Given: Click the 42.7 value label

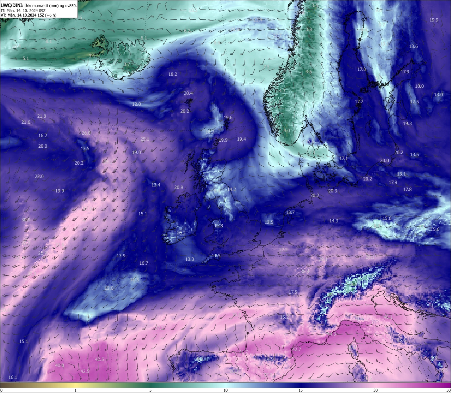Looking at the screenshot, I should pyautogui.click(x=297, y=350).
